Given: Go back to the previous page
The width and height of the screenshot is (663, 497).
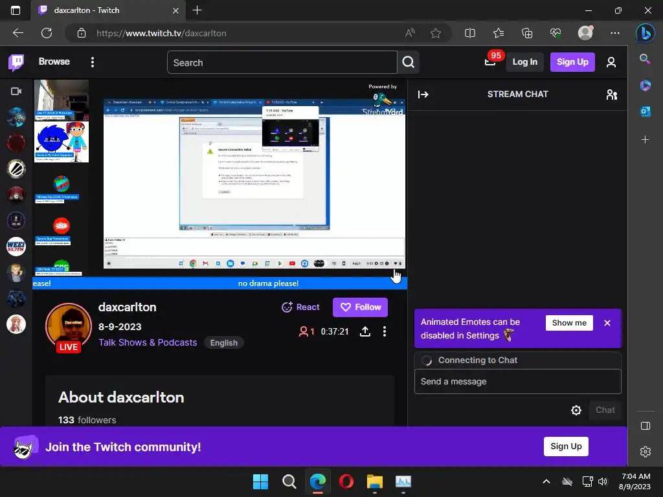Looking at the screenshot, I should 17,33.
